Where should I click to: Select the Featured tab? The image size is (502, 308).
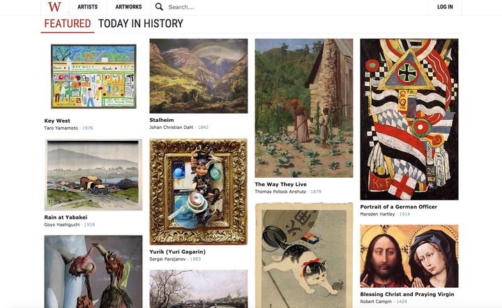coord(68,24)
